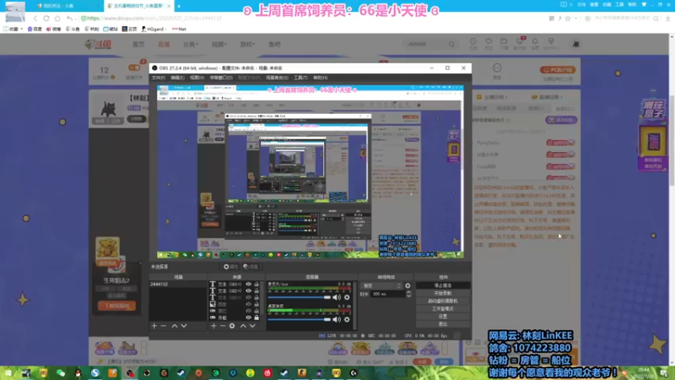Toggle visibility of the second text source
This screenshot has height=380, width=675.
click(x=248, y=290)
